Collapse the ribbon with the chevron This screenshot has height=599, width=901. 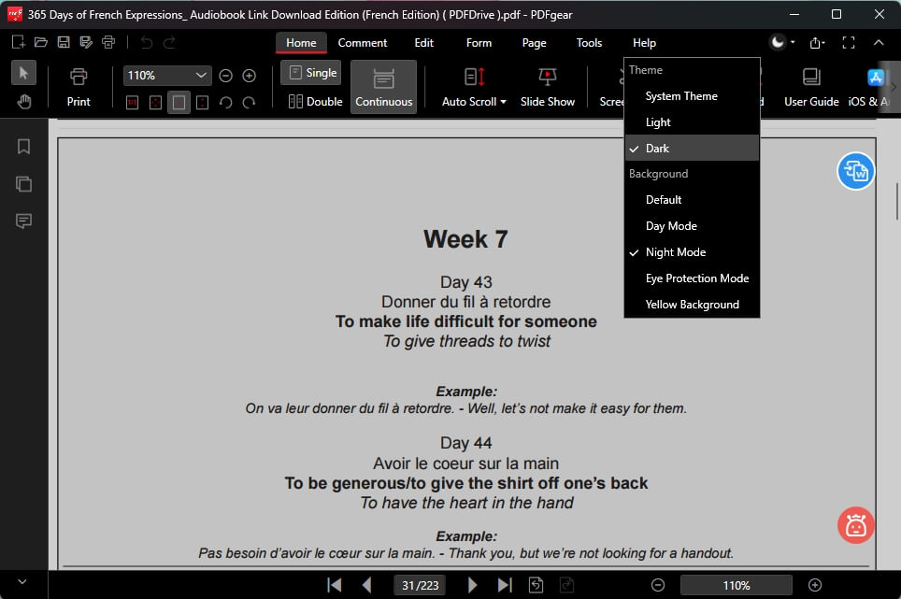point(879,43)
